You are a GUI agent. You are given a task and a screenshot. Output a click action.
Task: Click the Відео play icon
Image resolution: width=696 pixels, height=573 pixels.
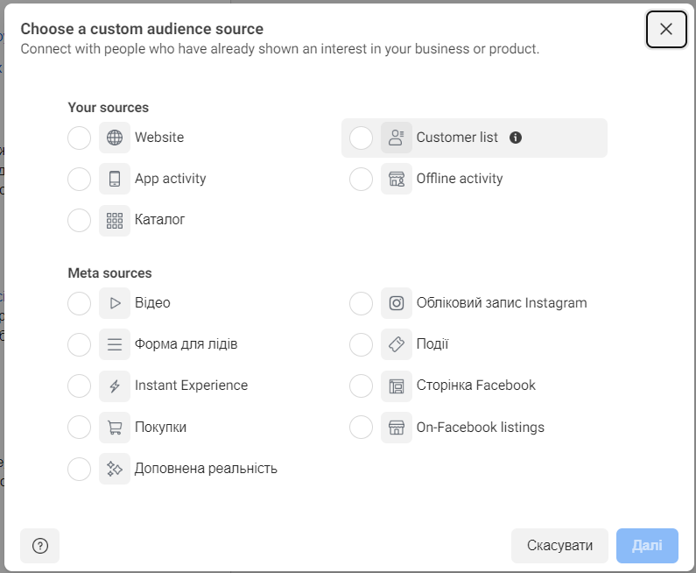(115, 303)
